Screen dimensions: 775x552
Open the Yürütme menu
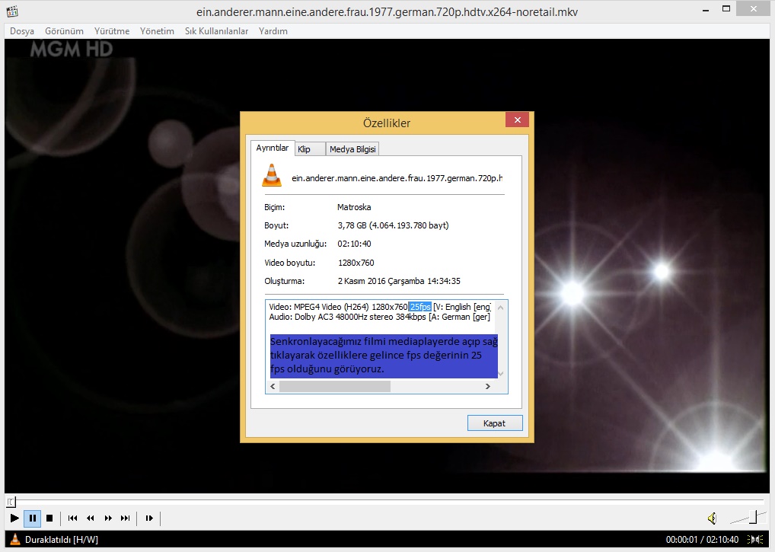pos(112,31)
